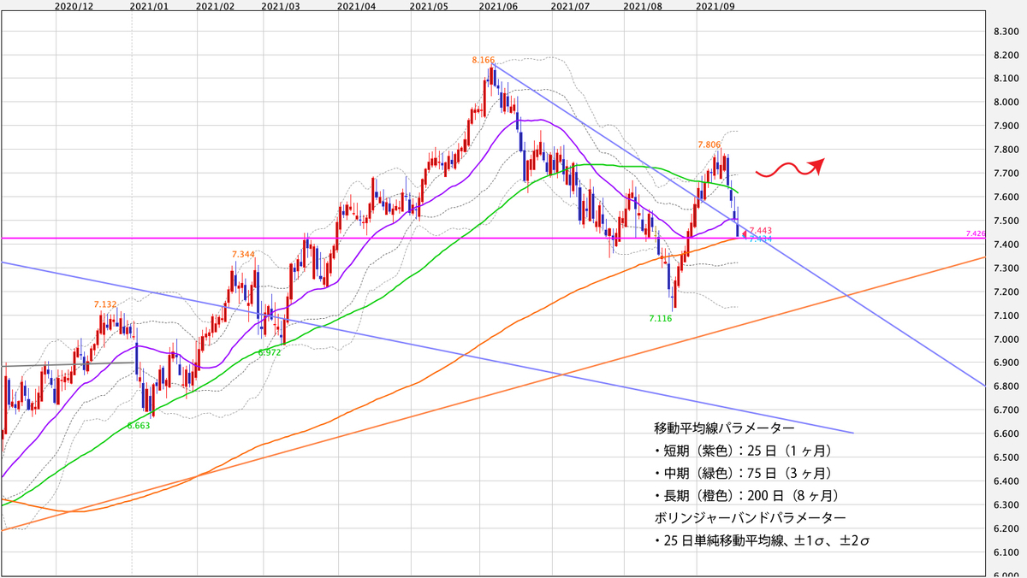1027x578 pixels.
Task: Click the 8.166 peak price annotation
Action: (x=484, y=61)
